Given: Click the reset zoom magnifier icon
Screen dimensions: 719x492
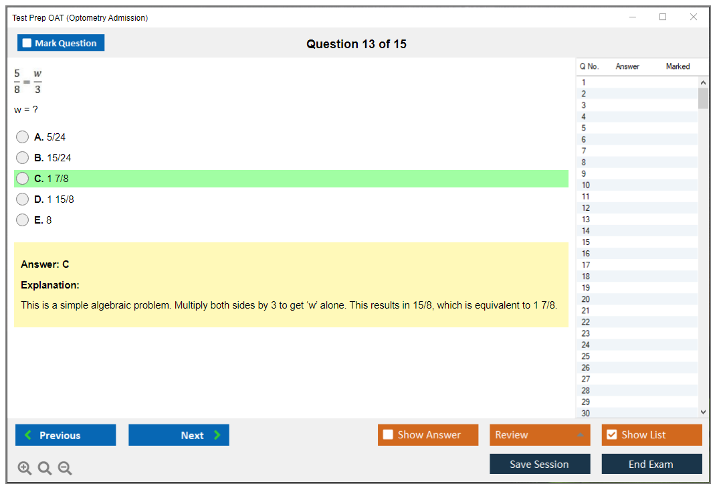Looking at the screenshot, I should [45, 469].
